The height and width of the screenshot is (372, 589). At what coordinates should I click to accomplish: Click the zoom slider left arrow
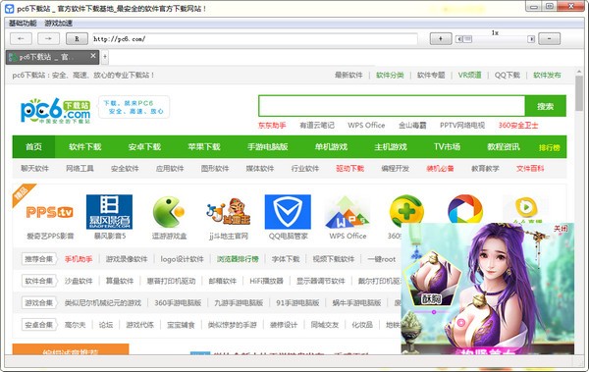pos(458,39)
